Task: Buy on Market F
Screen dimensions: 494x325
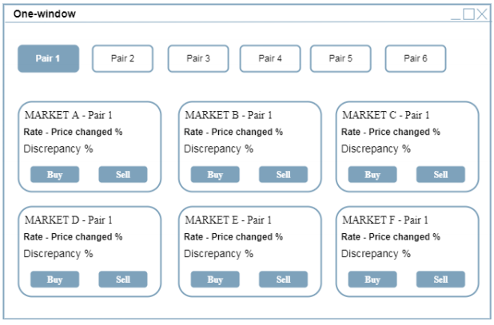Action: pos(372,279)
